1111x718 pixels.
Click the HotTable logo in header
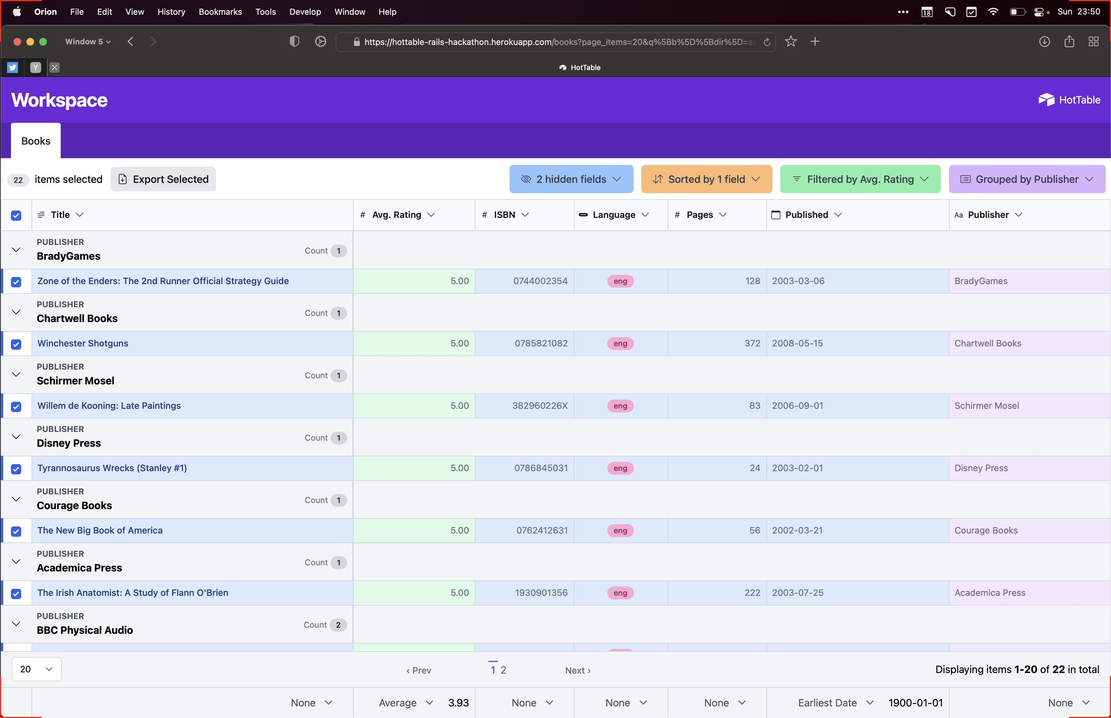click(1069, 100)
